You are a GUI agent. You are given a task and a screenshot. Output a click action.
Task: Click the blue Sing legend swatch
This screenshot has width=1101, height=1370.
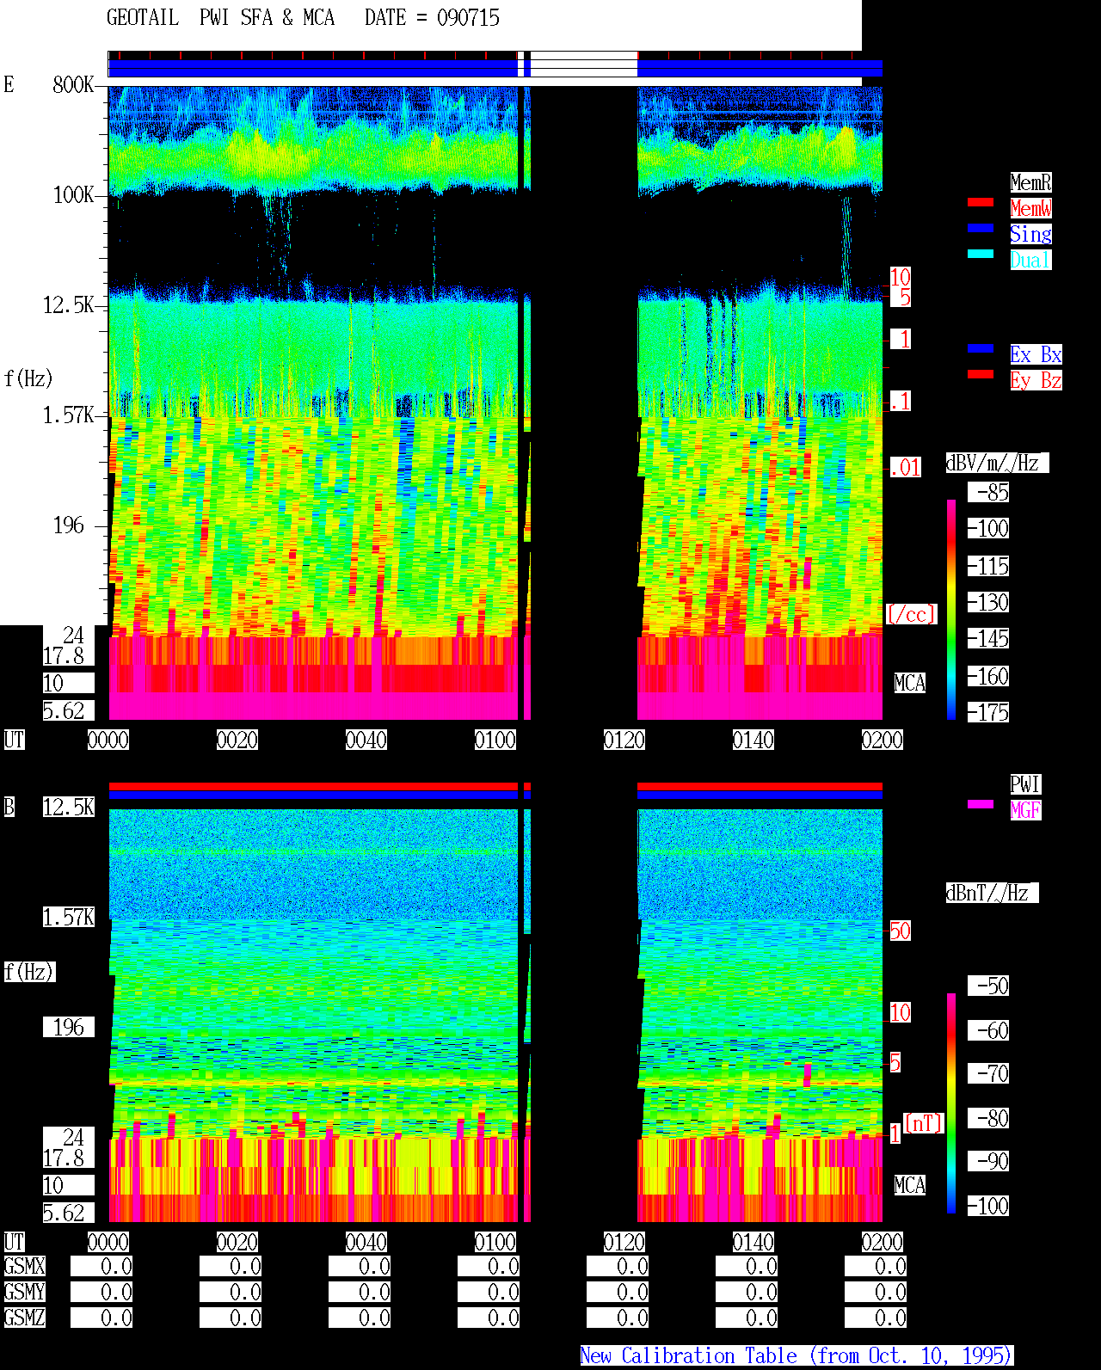click(981, 228)
